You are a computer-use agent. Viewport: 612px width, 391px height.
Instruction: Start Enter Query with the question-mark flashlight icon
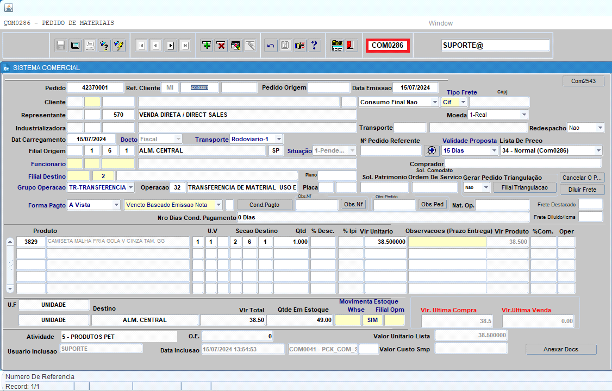click(x=104, y=46)
